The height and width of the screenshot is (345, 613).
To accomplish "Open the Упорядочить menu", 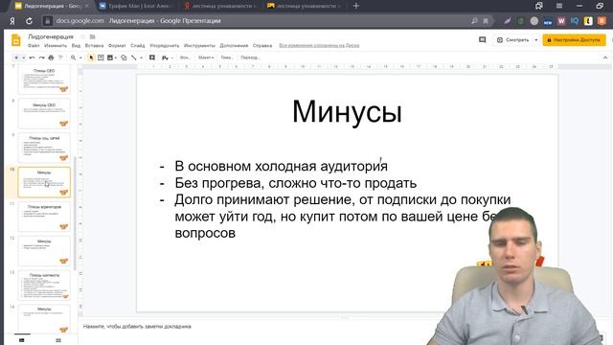I will [164, 46].
